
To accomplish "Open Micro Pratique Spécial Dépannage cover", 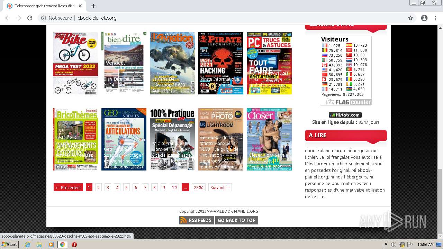I will (x=172, y=139).
